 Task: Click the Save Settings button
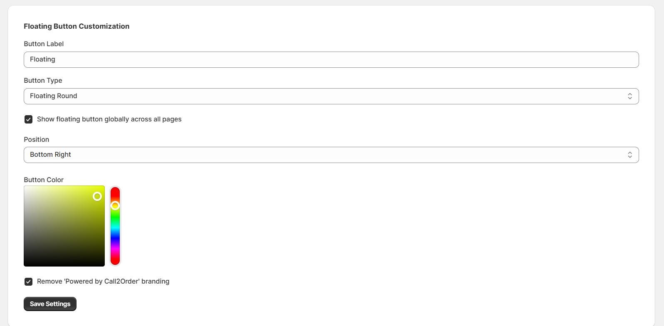click(x=50, y=304)
